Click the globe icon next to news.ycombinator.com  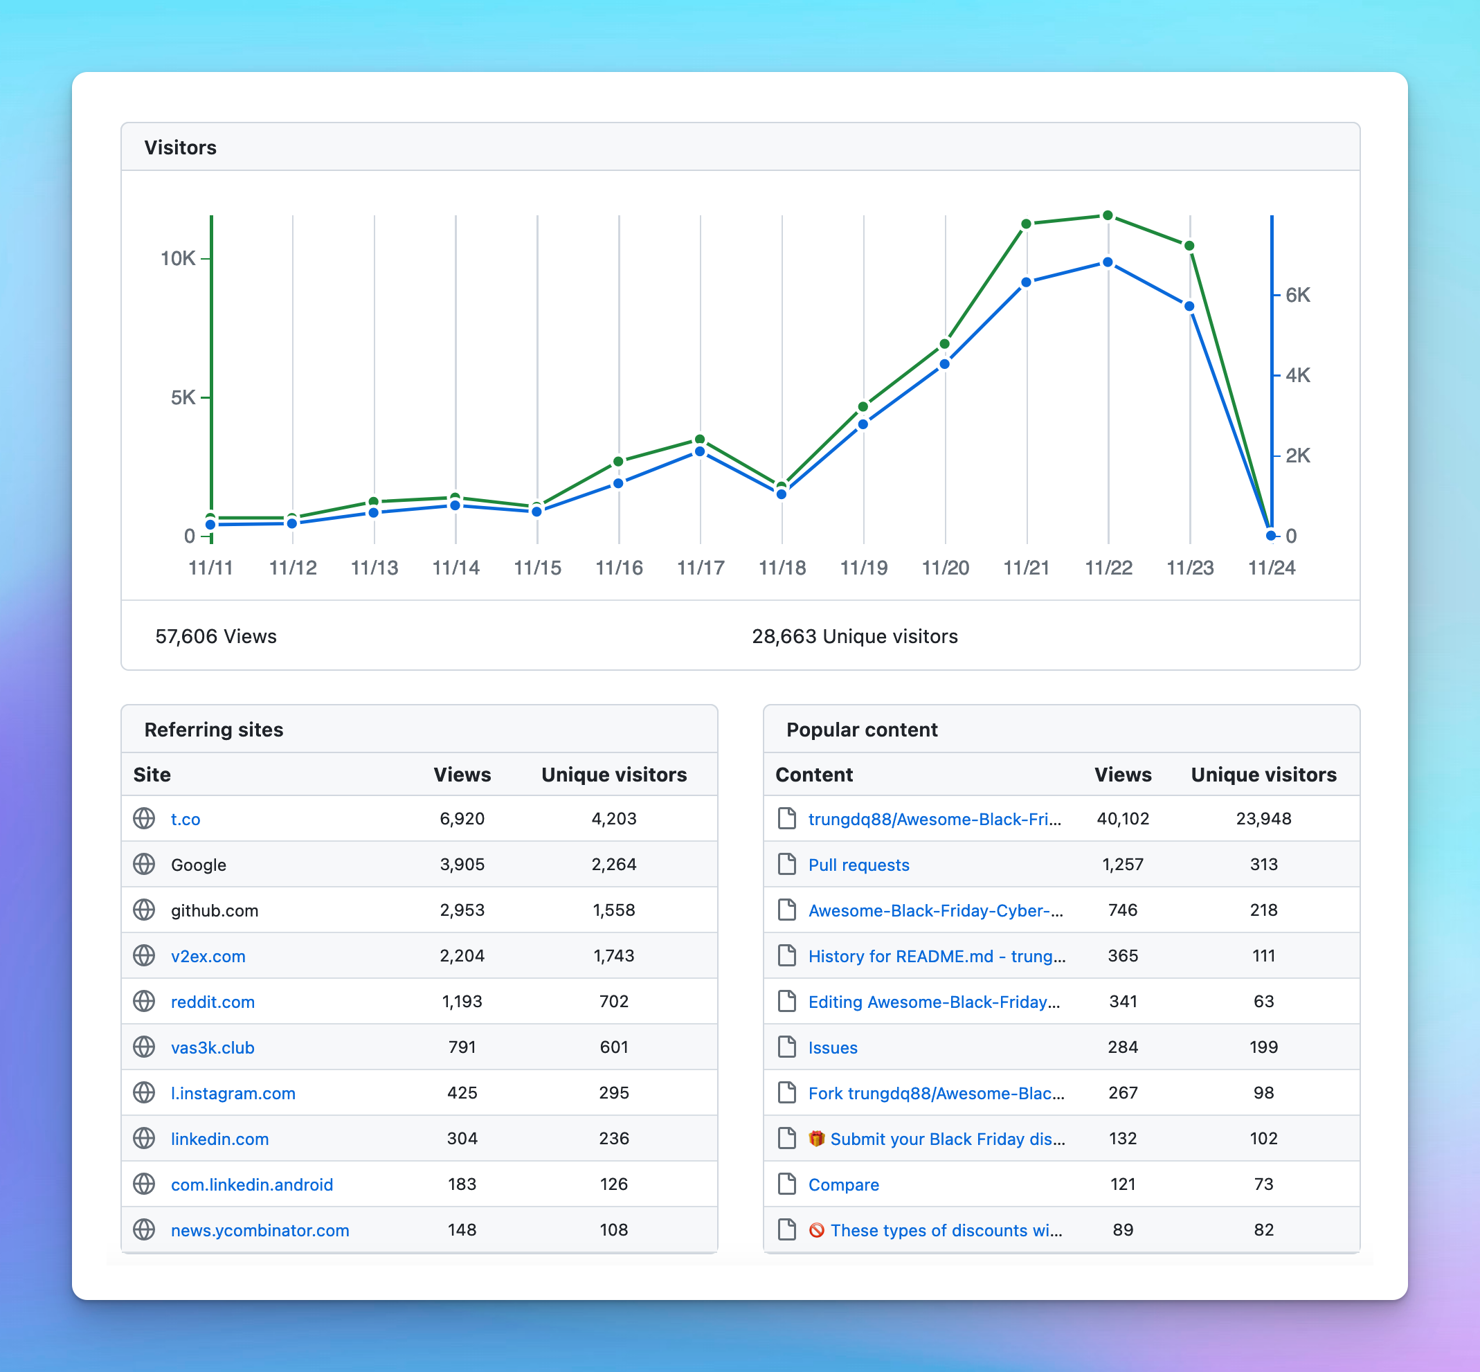point(143,1230)
